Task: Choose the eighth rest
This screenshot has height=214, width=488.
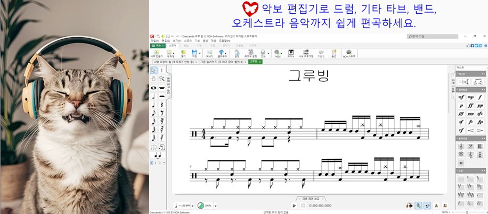Action: click(x=162, y=113)
